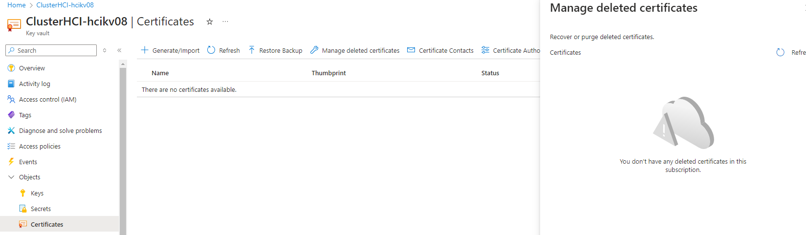Click the search magnifier icon
The image size is (806, 235).
tap(11, 50)
